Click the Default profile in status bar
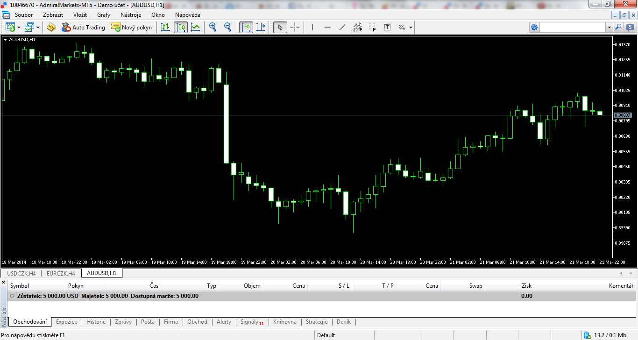 326,335
